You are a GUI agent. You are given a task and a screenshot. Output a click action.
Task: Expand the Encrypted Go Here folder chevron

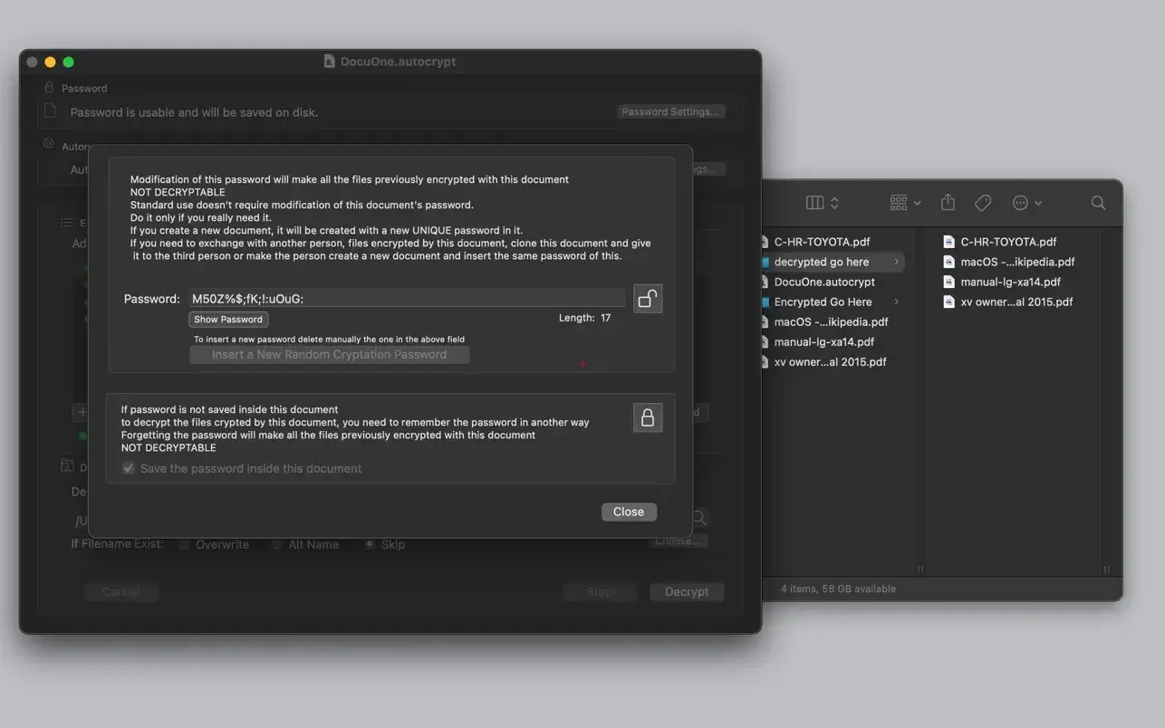tap(897, 302)
